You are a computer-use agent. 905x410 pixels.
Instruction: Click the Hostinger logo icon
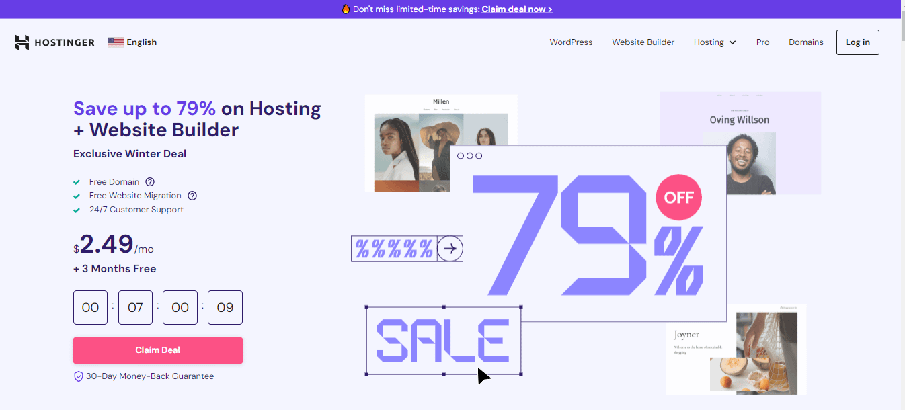[22, 42]
